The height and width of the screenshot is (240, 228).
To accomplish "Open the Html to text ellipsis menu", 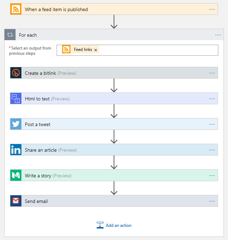I will [x=212, y=99].
